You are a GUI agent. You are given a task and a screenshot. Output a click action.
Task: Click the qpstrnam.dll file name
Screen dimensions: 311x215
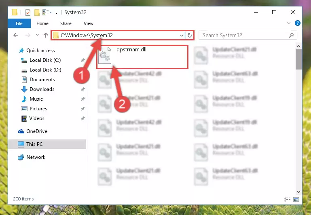pyautogui.click(x=131, y=50)
